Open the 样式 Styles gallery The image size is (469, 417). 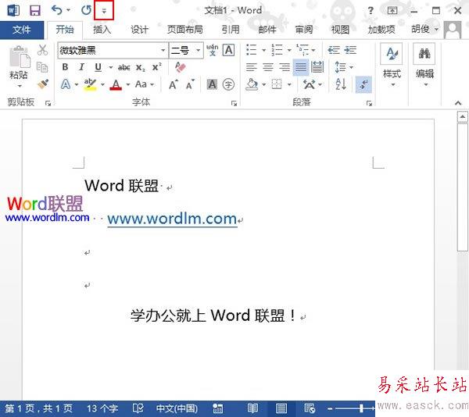click(392, 65)
